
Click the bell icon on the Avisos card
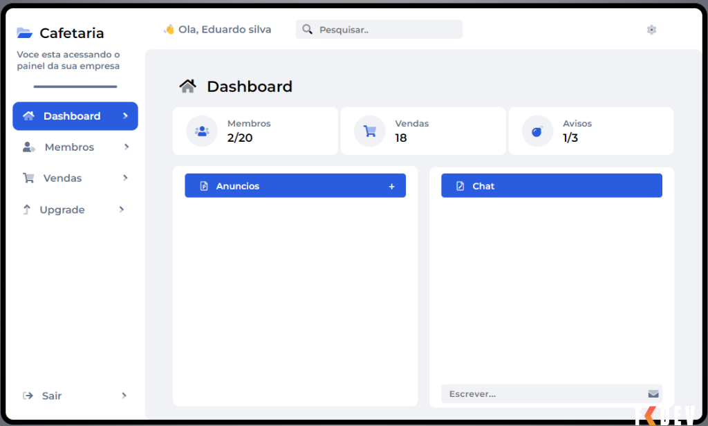click(x=537, y=131)
